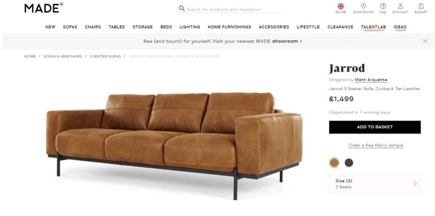Open the CLEARANCE menu item
The image size is (435, 216).
coord(340,27)
